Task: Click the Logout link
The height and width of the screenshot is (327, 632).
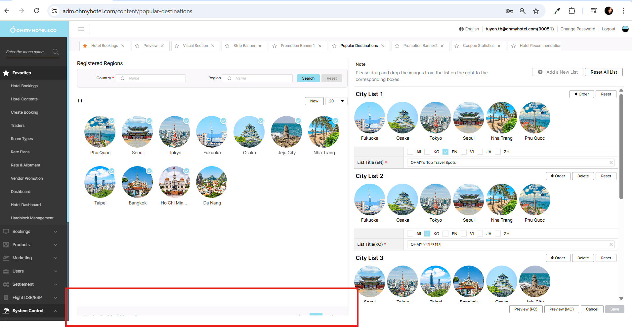Action: (609, 29)
